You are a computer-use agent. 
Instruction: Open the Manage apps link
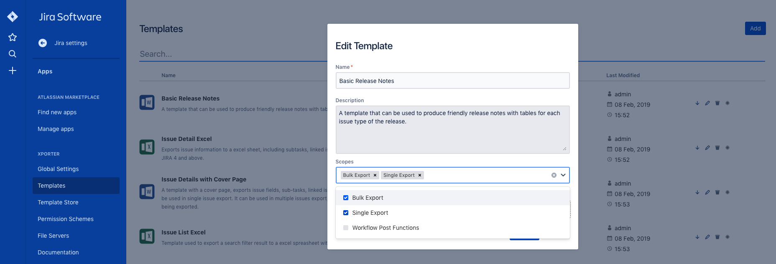56,129
